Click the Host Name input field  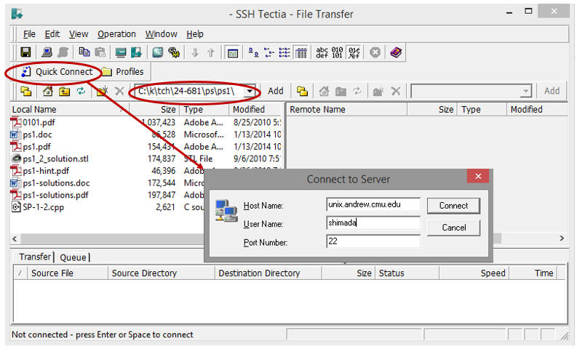click(x=373, y=204)
